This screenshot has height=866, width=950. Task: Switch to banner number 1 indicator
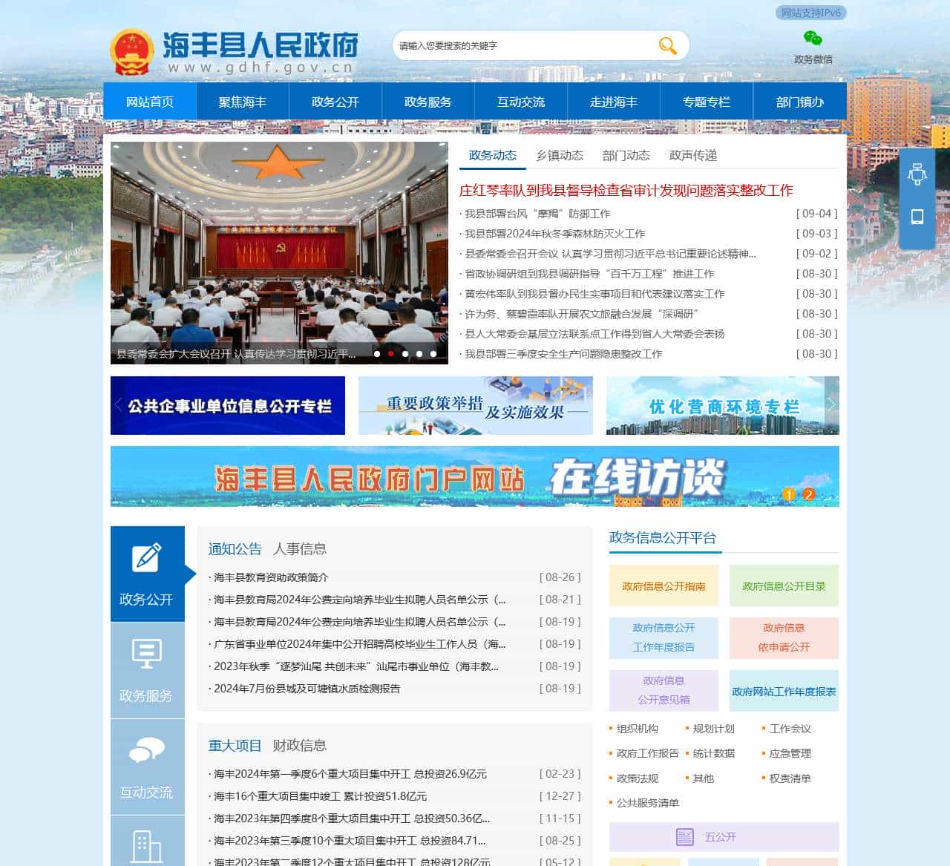[788, 494]
